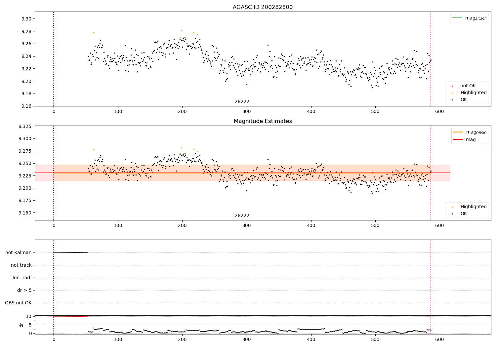Screen dimensions: 496x347
Task: Click the red dot marker next to 'not OK'
Action: click(x=452, y=86)
